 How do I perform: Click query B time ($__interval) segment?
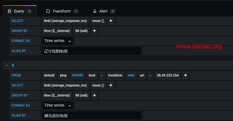tap(57, 95)
